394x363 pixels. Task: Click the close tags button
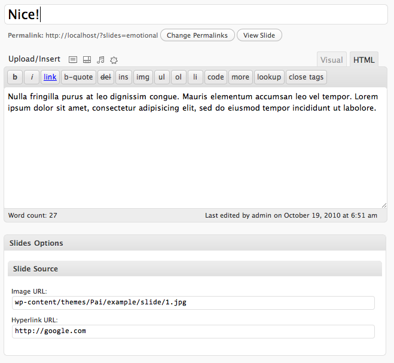(x=306, y=77)
